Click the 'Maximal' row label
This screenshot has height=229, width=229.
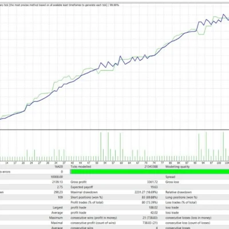click(57, 223)
